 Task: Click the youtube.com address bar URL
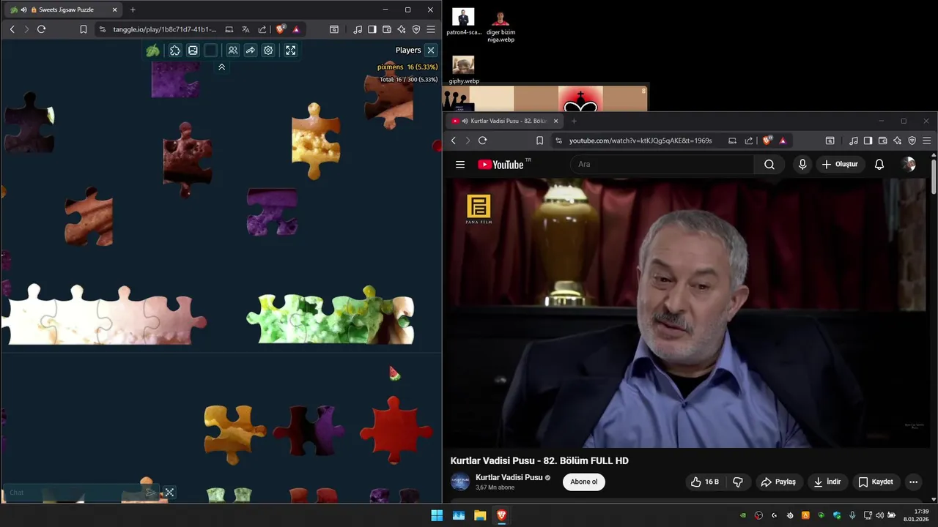click(x=640, y=141)
